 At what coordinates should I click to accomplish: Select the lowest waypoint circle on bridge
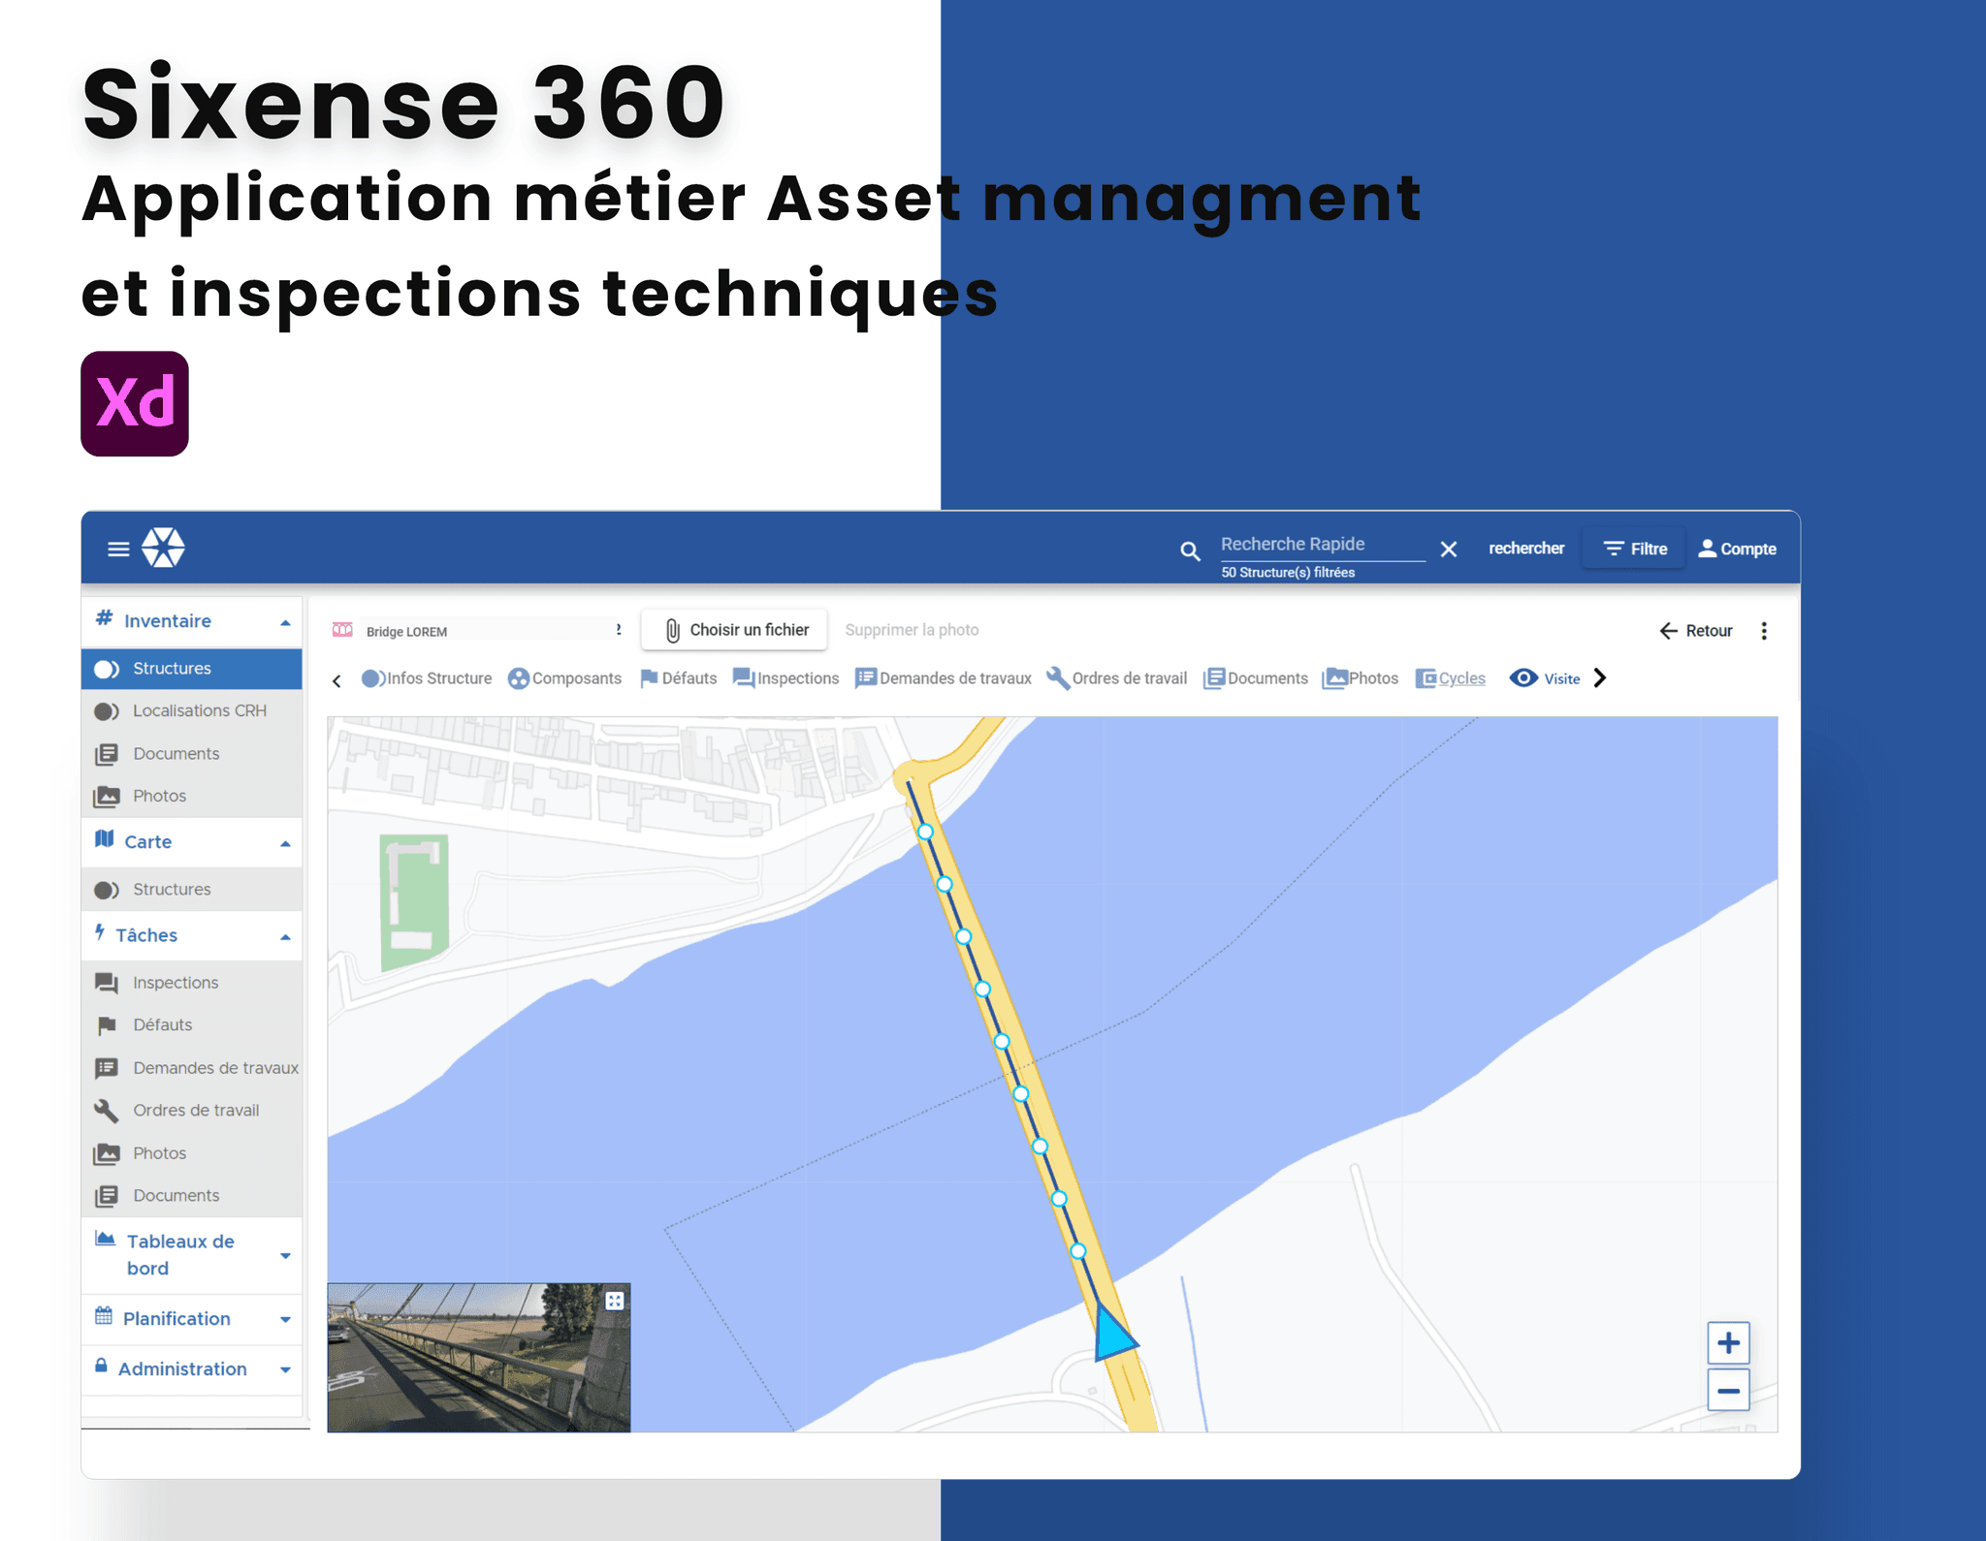tap(1077, 1251)
